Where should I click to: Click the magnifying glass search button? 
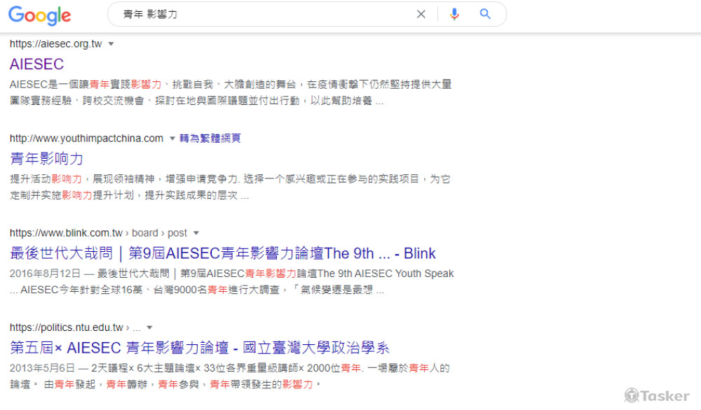485,14
